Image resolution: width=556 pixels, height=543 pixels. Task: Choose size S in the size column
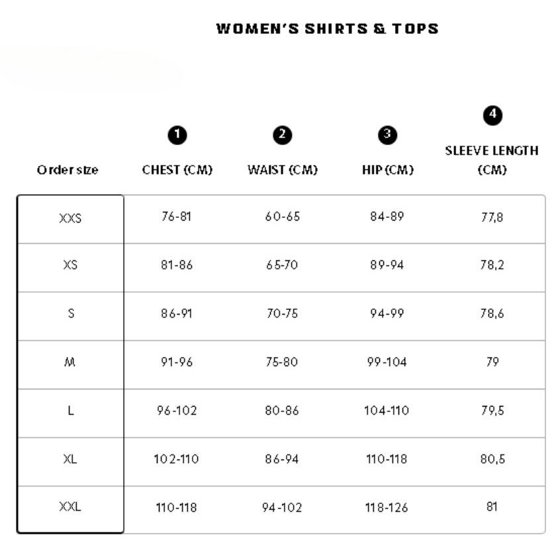coord(70,314)
